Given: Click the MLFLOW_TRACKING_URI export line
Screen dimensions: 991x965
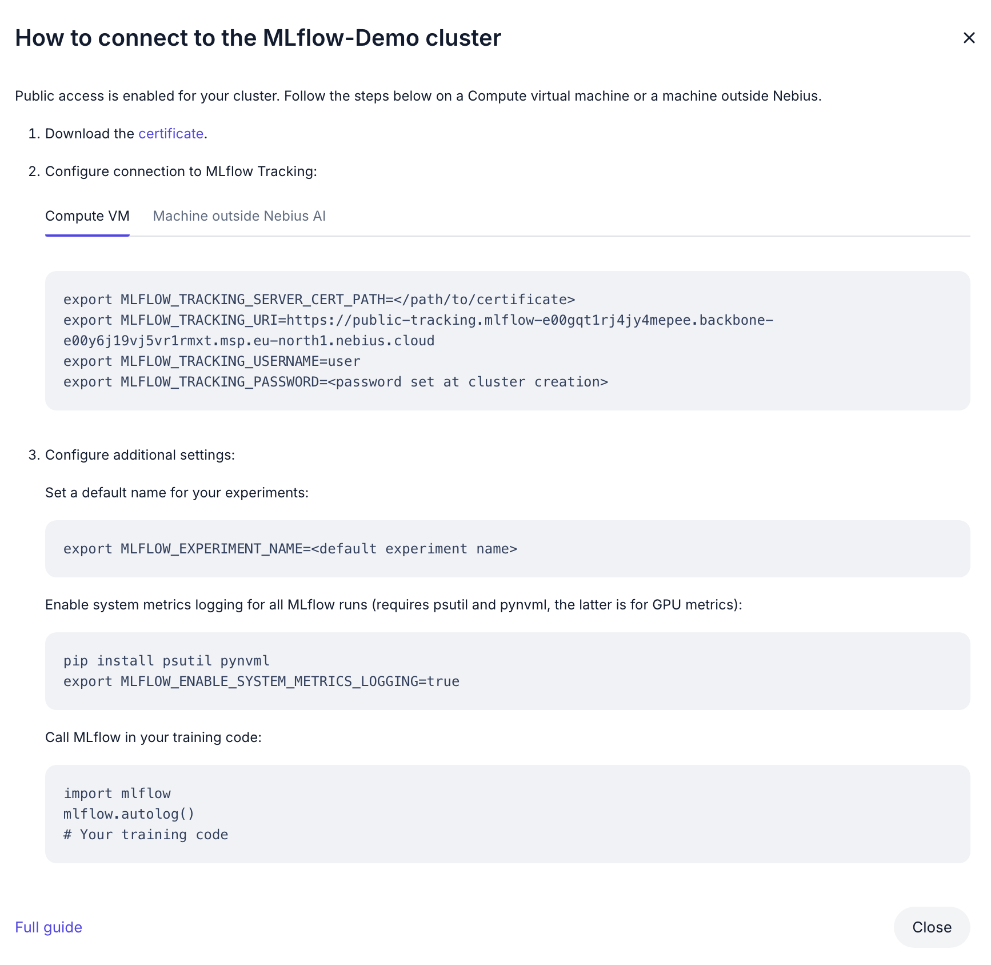Looking at the screenshot, I should click(418, 320).
